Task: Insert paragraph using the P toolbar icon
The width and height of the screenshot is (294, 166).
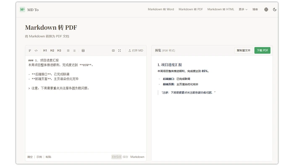Action: click(x=30, y=50)
